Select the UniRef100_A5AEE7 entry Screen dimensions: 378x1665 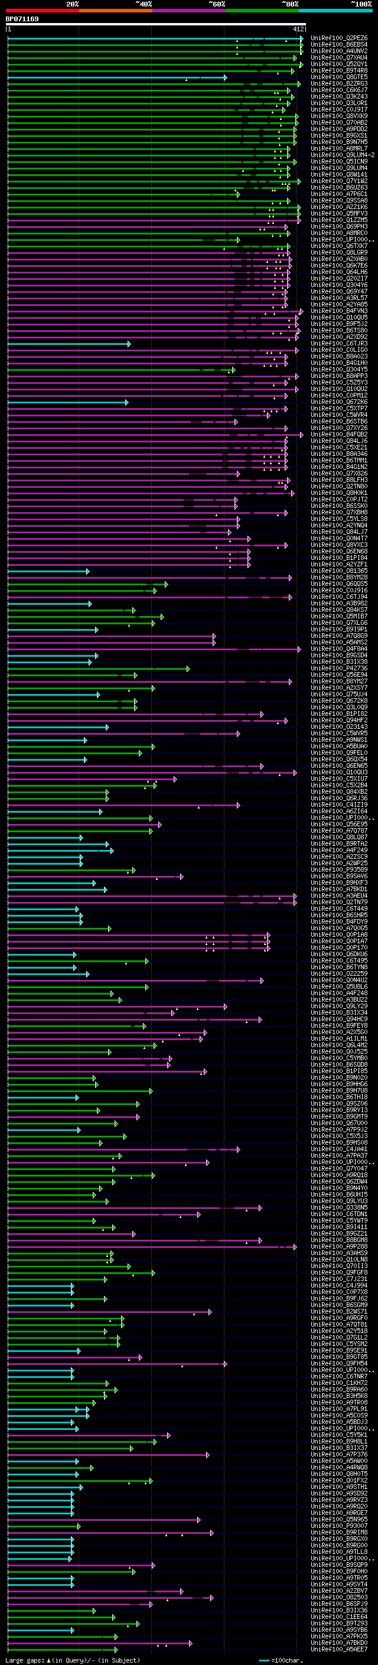[339, 1649]
